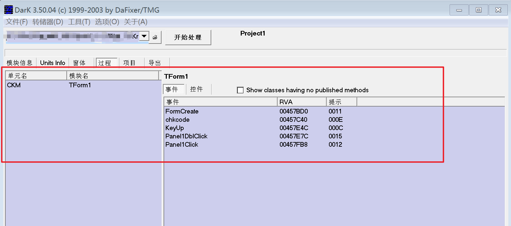
Task: Select the 过程 tab
Action: point(106,63)
